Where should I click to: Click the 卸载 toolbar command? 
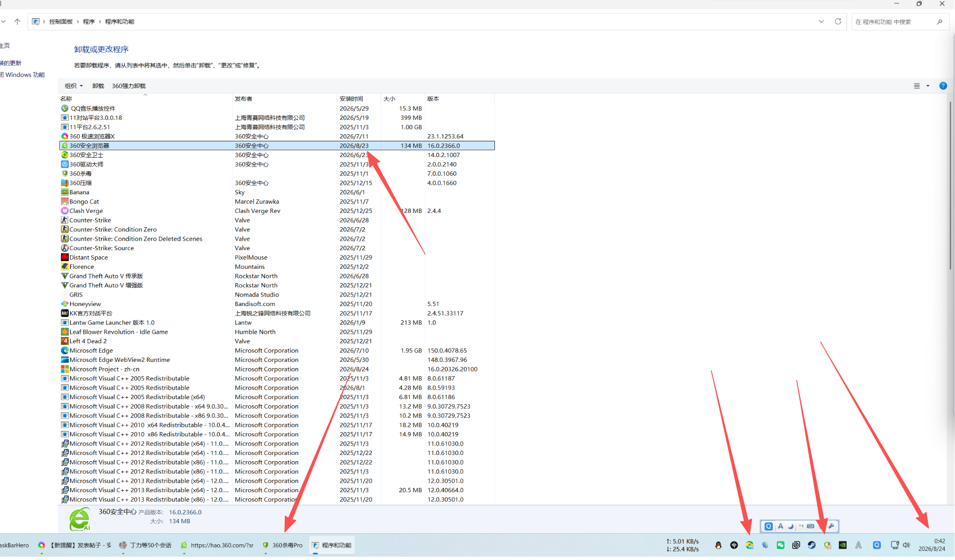click(98, 86)
